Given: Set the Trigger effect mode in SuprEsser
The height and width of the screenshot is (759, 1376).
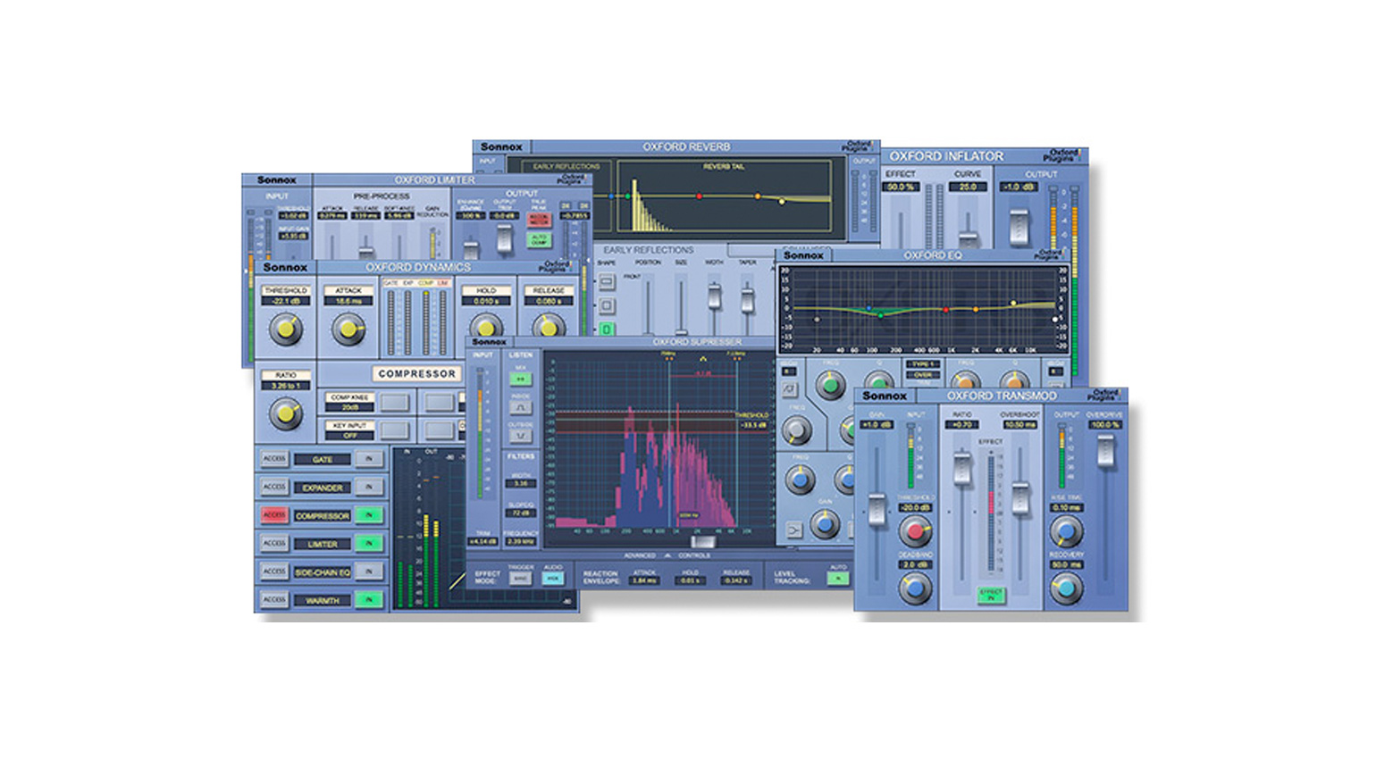Looking at the screenshot, I should pos(521,579).
